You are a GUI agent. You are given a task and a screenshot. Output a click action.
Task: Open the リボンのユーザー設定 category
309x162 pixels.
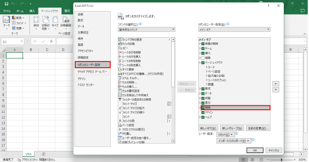click(x=93, y=65)
